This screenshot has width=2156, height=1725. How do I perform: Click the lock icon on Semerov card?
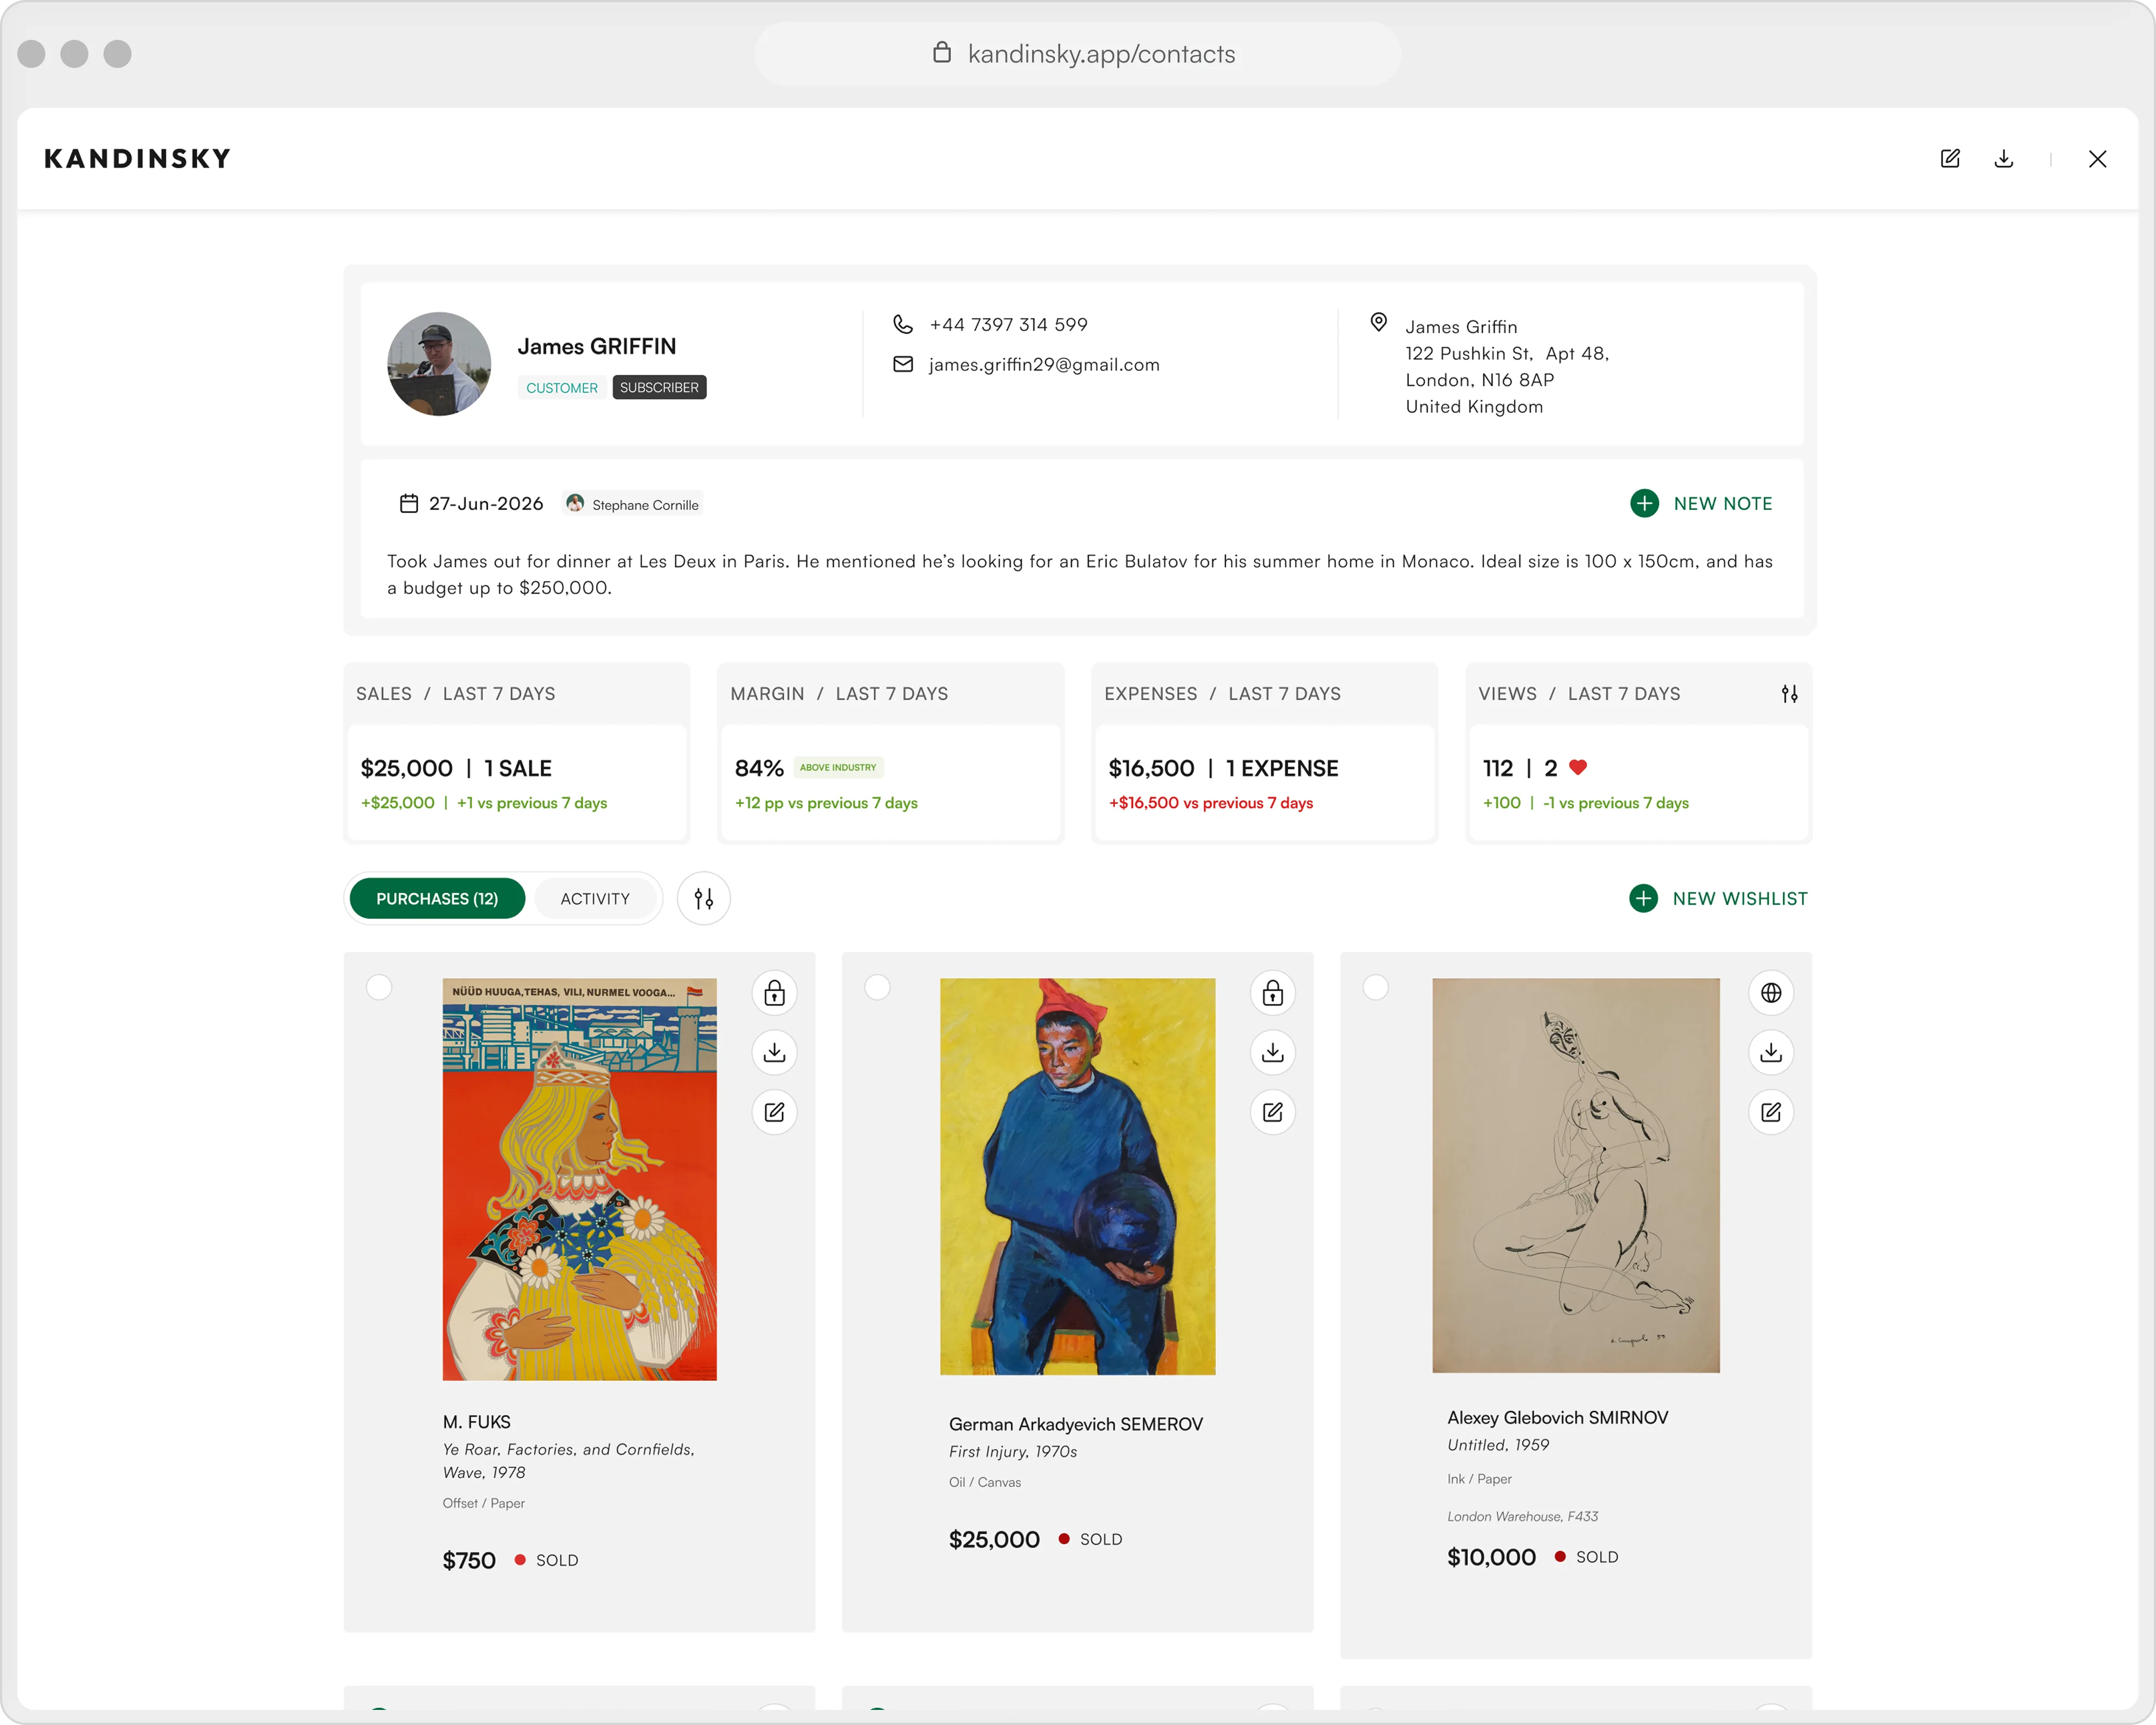pos(1272,993)
